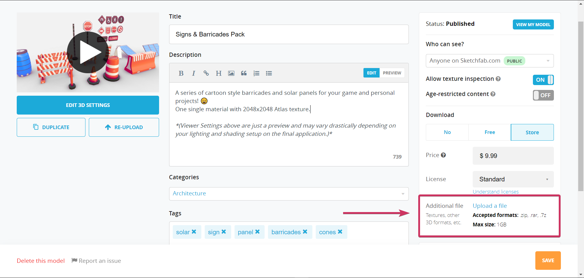
Task: Switch to the Preview tab of description
Action: [392, 73]
